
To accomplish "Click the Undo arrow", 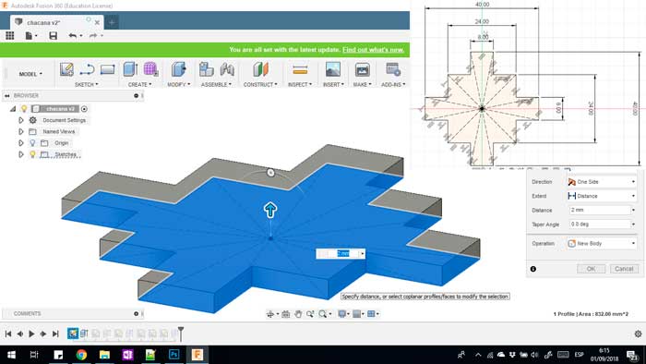I will [x=73, y=36].
